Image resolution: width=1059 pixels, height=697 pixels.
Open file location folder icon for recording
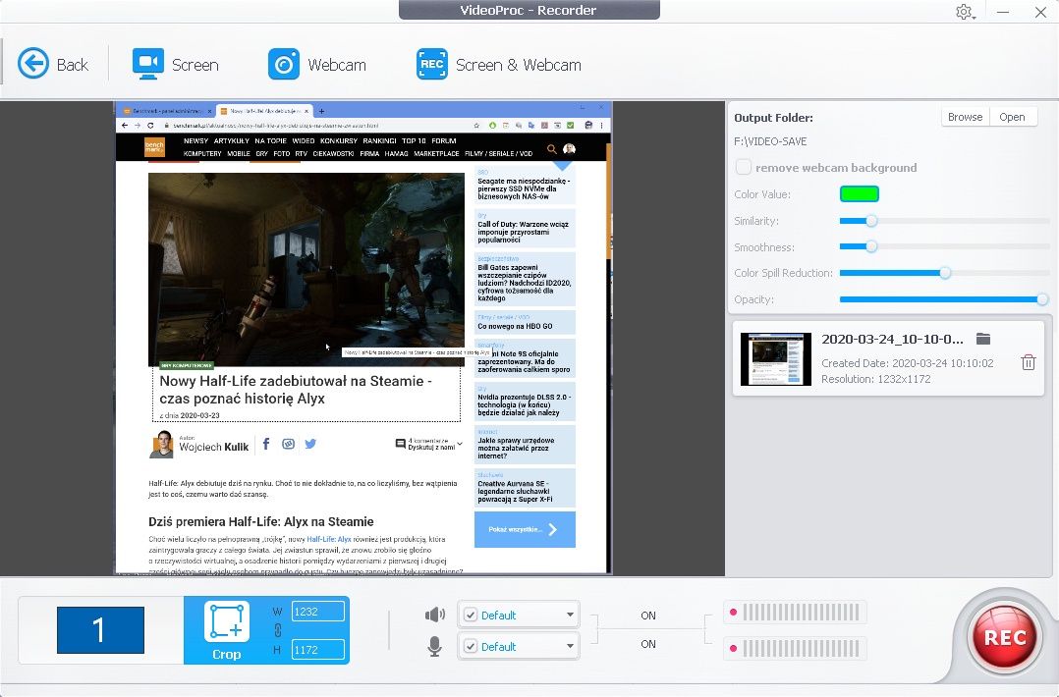(x=983, y=339)
